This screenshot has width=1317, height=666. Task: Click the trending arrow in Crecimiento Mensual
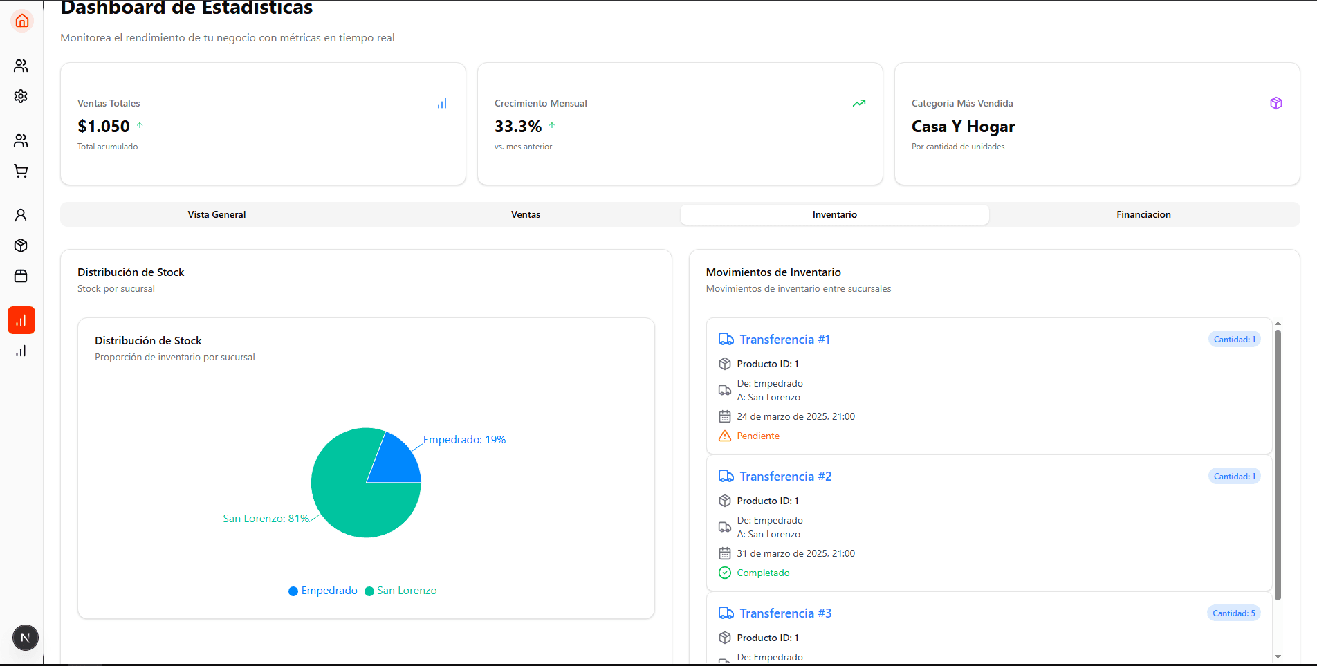pos(859,103)
